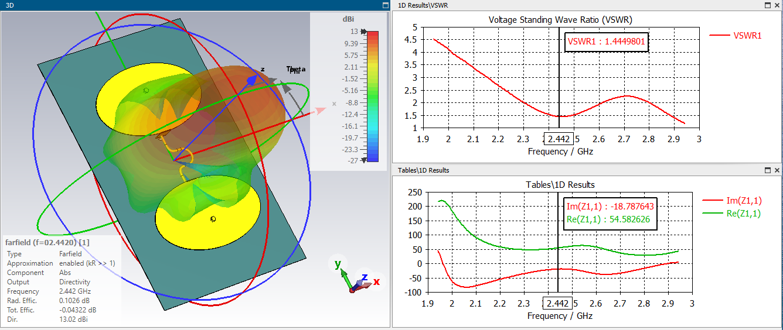Select the 2.442 axis marker on VSWR plot
This screenshot has height=330, width=783.
point(557,140)
